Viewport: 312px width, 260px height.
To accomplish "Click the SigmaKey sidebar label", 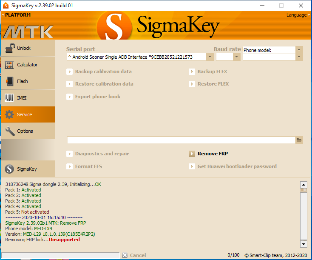I will click(x=27, y=169).
